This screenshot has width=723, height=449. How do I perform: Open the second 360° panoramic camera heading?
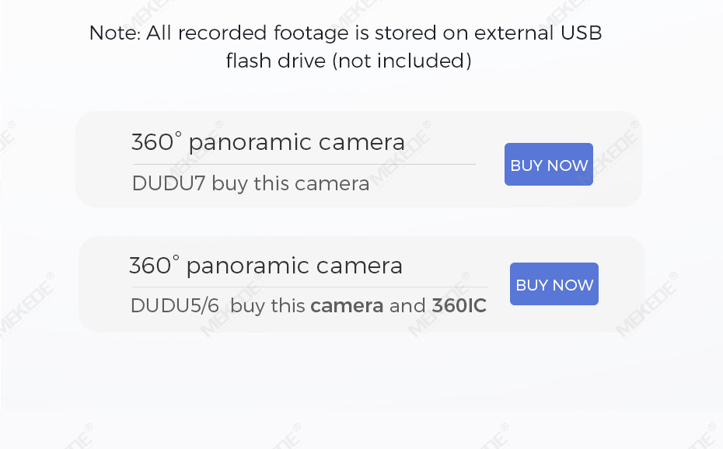tap(266, 266)
